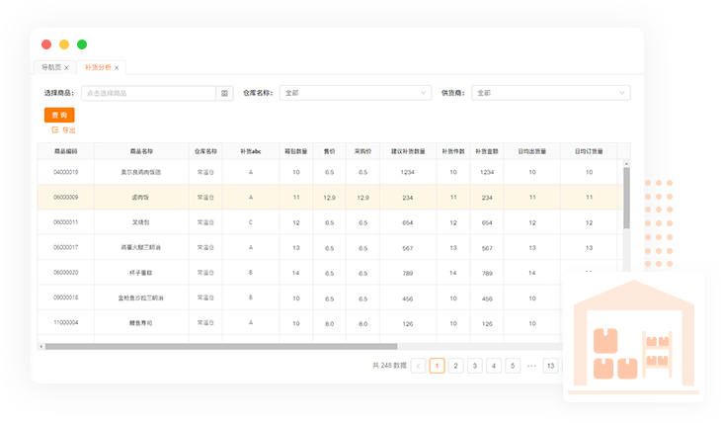Viewport: 721px width, 423px height.
Task: Select product code 04000019
Action: click(x=66, y=172)
